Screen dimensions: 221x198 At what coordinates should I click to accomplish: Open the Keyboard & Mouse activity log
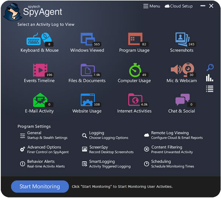[x=39, y=40]
